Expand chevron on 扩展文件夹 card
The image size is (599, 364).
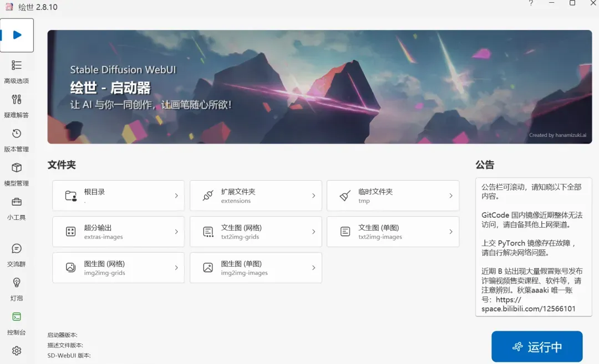click(x=313, y=196)
